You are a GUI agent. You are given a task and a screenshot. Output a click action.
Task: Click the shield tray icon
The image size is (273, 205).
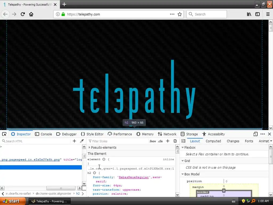(243, 201)
